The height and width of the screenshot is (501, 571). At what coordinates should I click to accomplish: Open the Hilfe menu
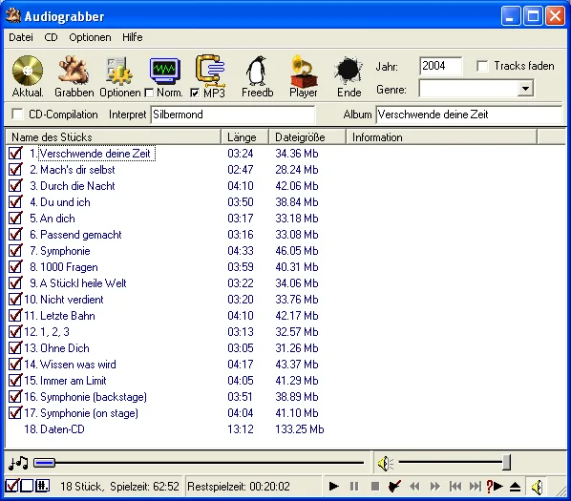(x=132, y=37)
